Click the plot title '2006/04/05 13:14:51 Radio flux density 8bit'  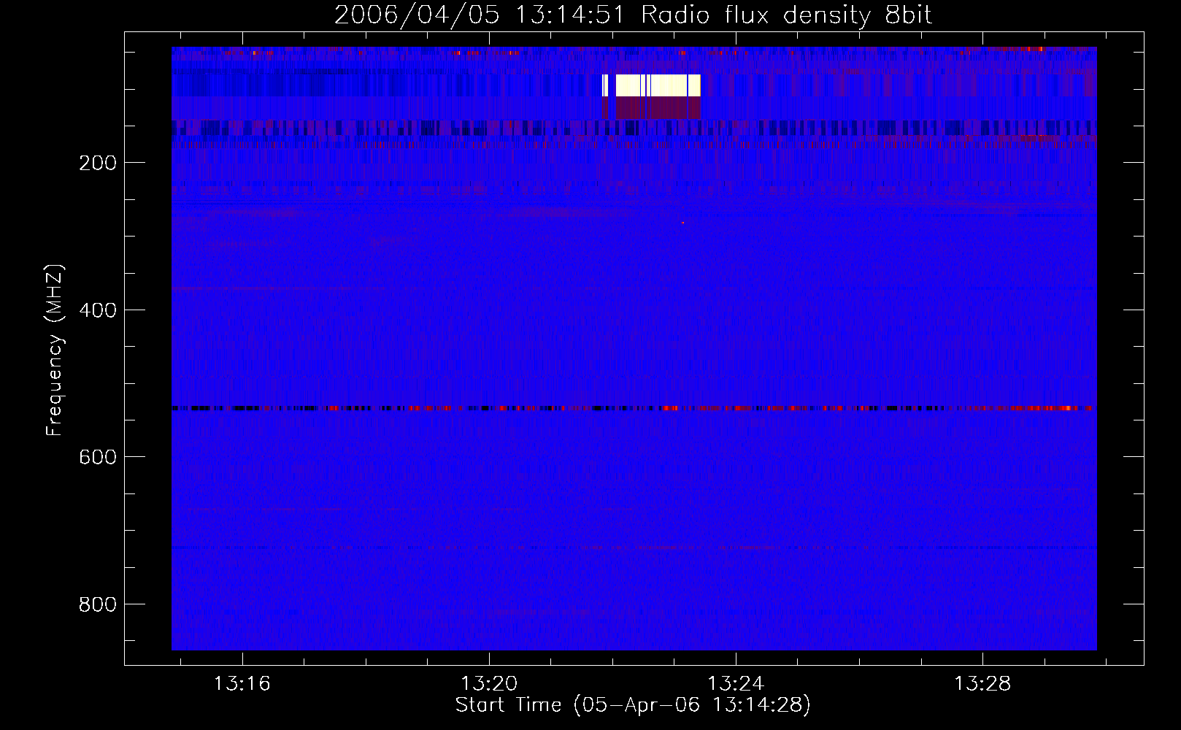coord(633,15)
